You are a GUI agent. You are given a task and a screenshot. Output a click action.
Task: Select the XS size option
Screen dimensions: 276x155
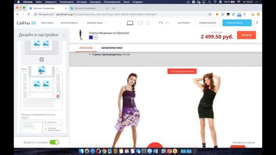[95, 37]
